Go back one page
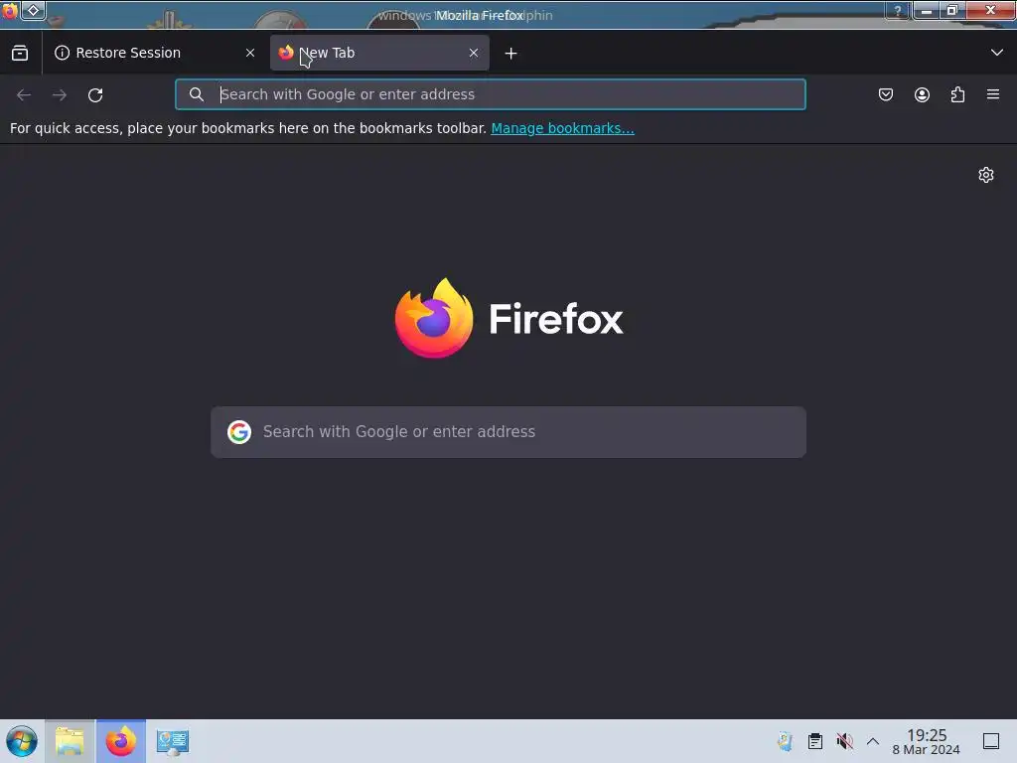Viewport: 1017px width, 763px height. coord(24,94)
